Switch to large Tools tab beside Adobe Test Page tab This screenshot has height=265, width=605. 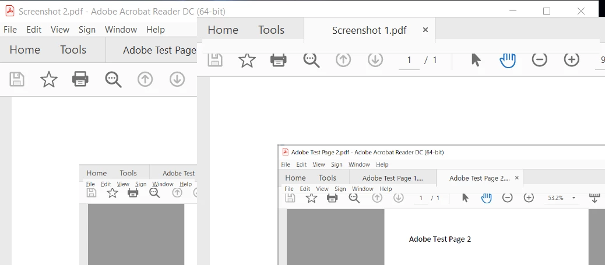pyautogui.click(x=73, y=50)
